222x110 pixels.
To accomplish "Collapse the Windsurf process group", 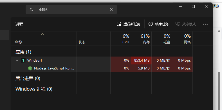I will click(x=17, y=60).
